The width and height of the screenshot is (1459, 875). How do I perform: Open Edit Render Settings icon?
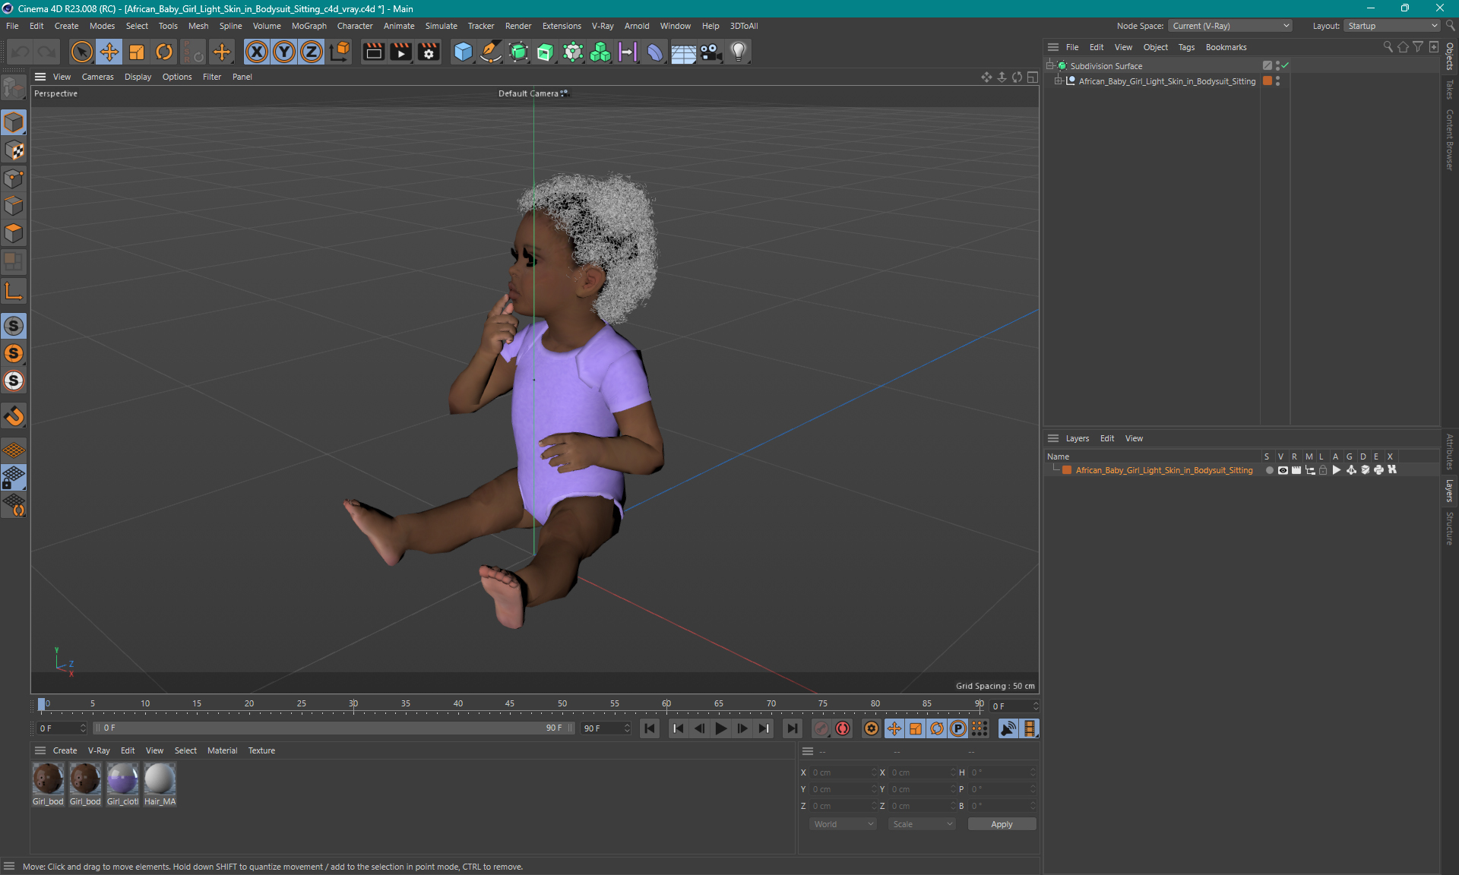[429, 52]
